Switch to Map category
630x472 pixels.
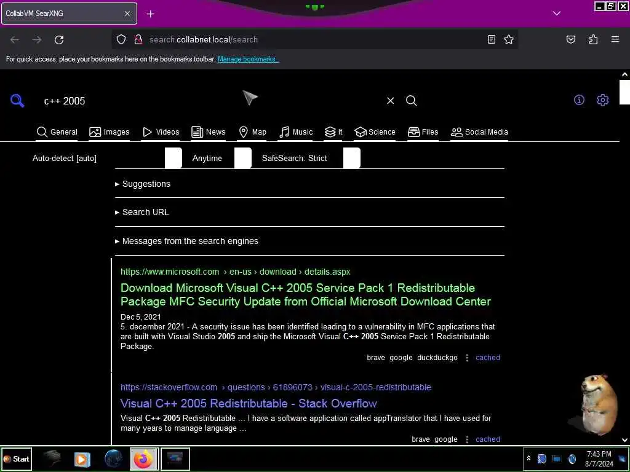[252, 132]
